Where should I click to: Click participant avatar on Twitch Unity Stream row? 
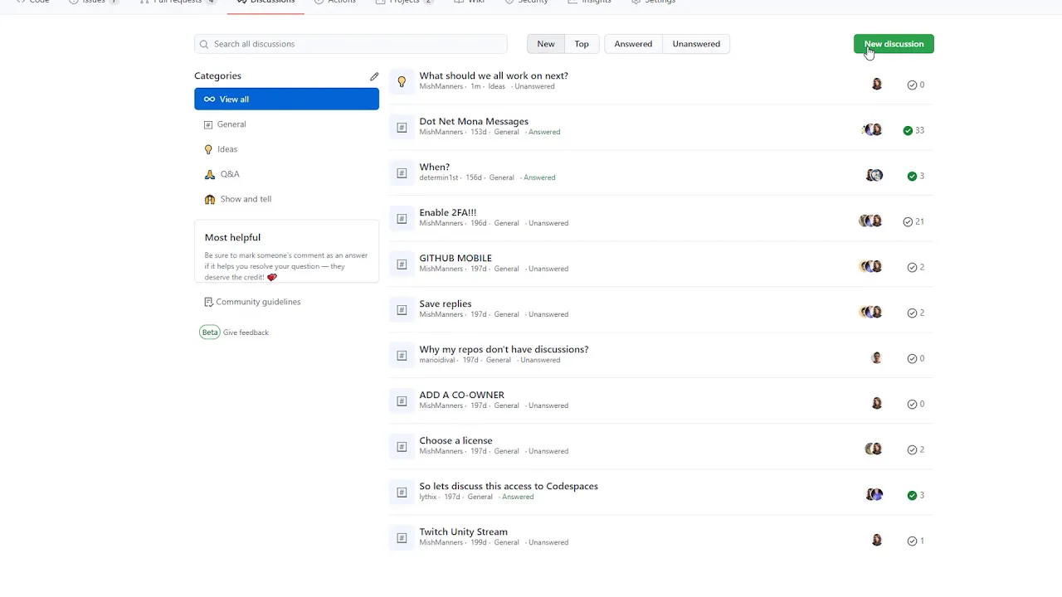tap(877, 540)
